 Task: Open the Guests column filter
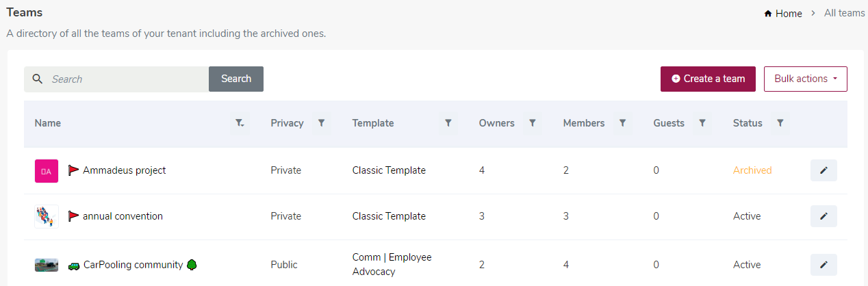pyautogui.click(x=702, y=123)
